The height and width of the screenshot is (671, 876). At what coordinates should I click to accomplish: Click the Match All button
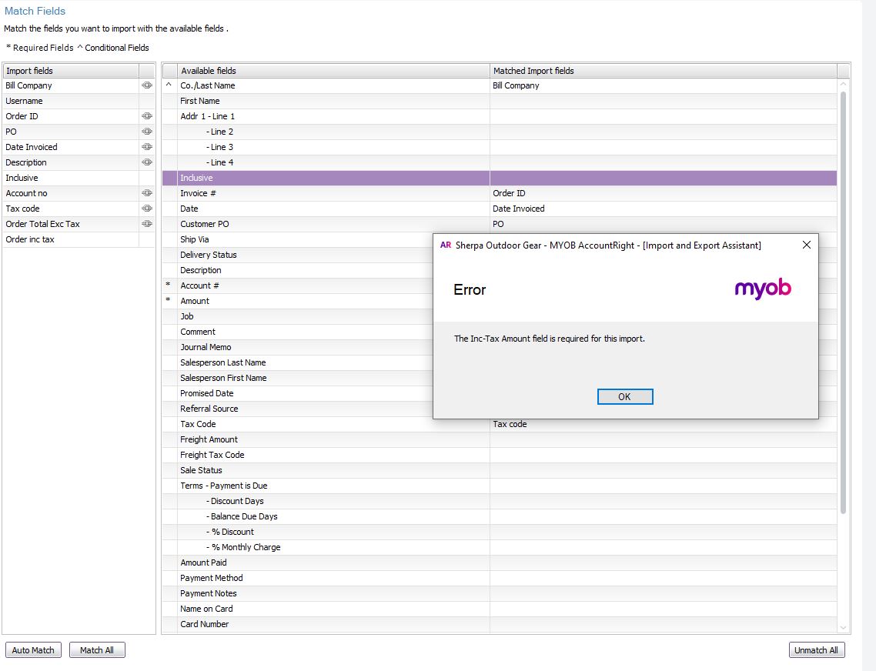(97, 649)
